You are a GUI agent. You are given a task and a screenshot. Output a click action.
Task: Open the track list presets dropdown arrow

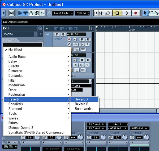point(47,29)
